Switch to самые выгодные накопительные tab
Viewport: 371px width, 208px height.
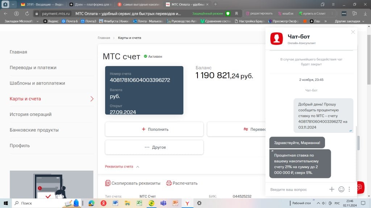[139, 4]
